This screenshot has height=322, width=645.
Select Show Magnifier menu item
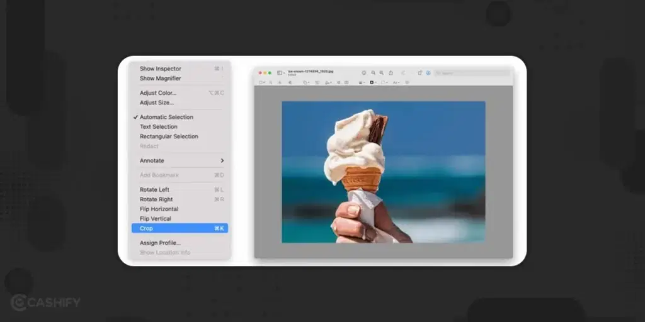[x=180, y=78]
